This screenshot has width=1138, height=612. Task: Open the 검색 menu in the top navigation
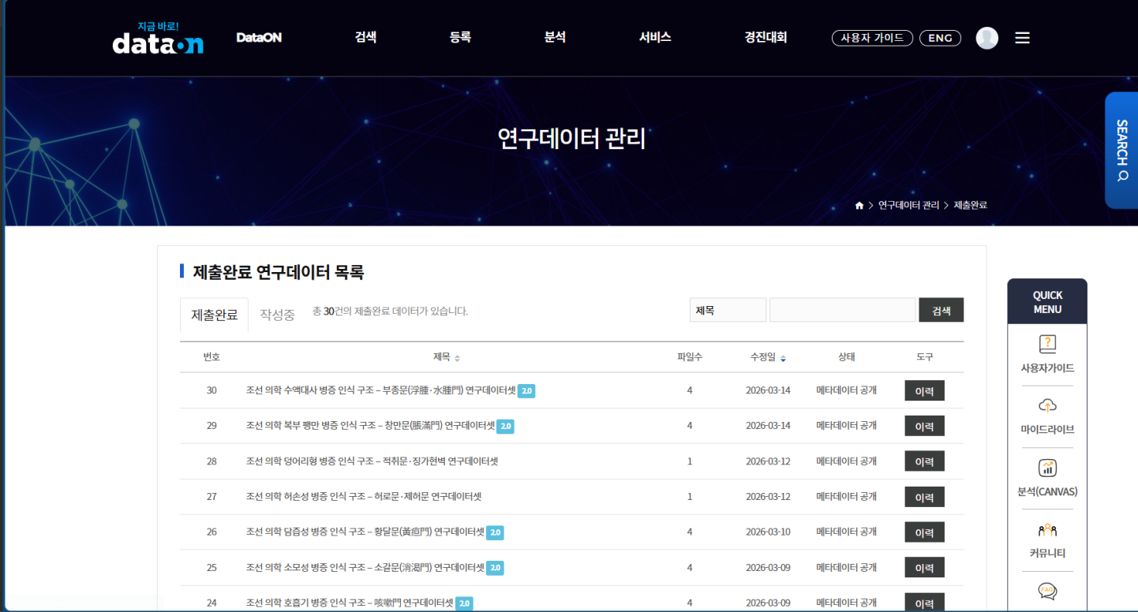click(365, 37)
